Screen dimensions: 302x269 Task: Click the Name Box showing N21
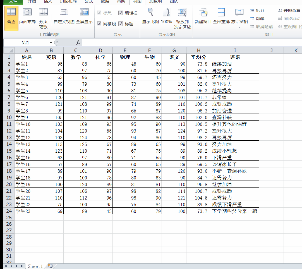point(25,43)
